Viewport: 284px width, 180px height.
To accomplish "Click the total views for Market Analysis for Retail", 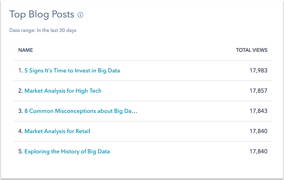I will (259, 131).
